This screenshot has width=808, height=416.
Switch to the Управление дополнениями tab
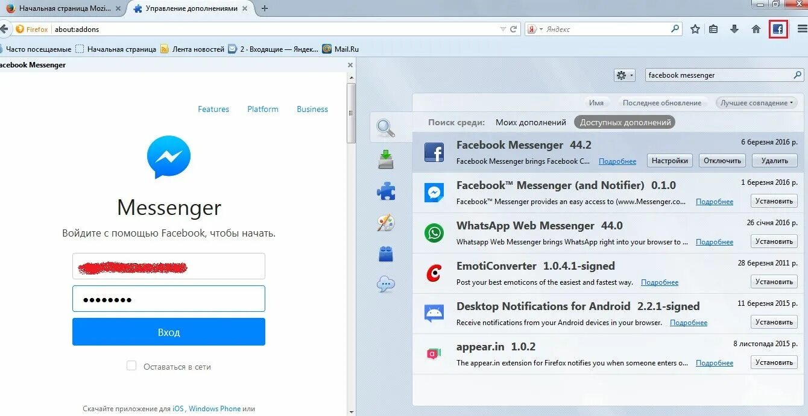point(190,8)
